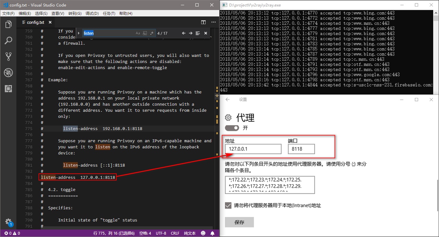Change language mode 纯文本
Screen dimensions: 439x237
[x=190, y=233]
